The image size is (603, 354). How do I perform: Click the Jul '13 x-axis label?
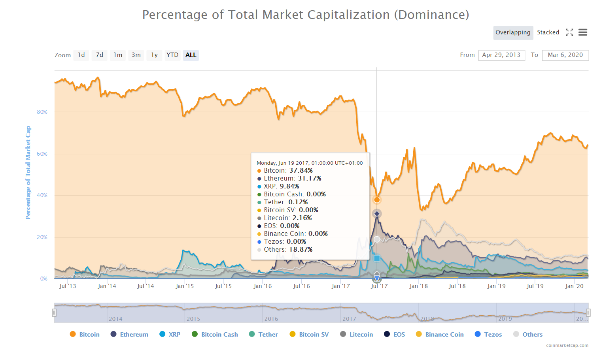click(68, 286)
